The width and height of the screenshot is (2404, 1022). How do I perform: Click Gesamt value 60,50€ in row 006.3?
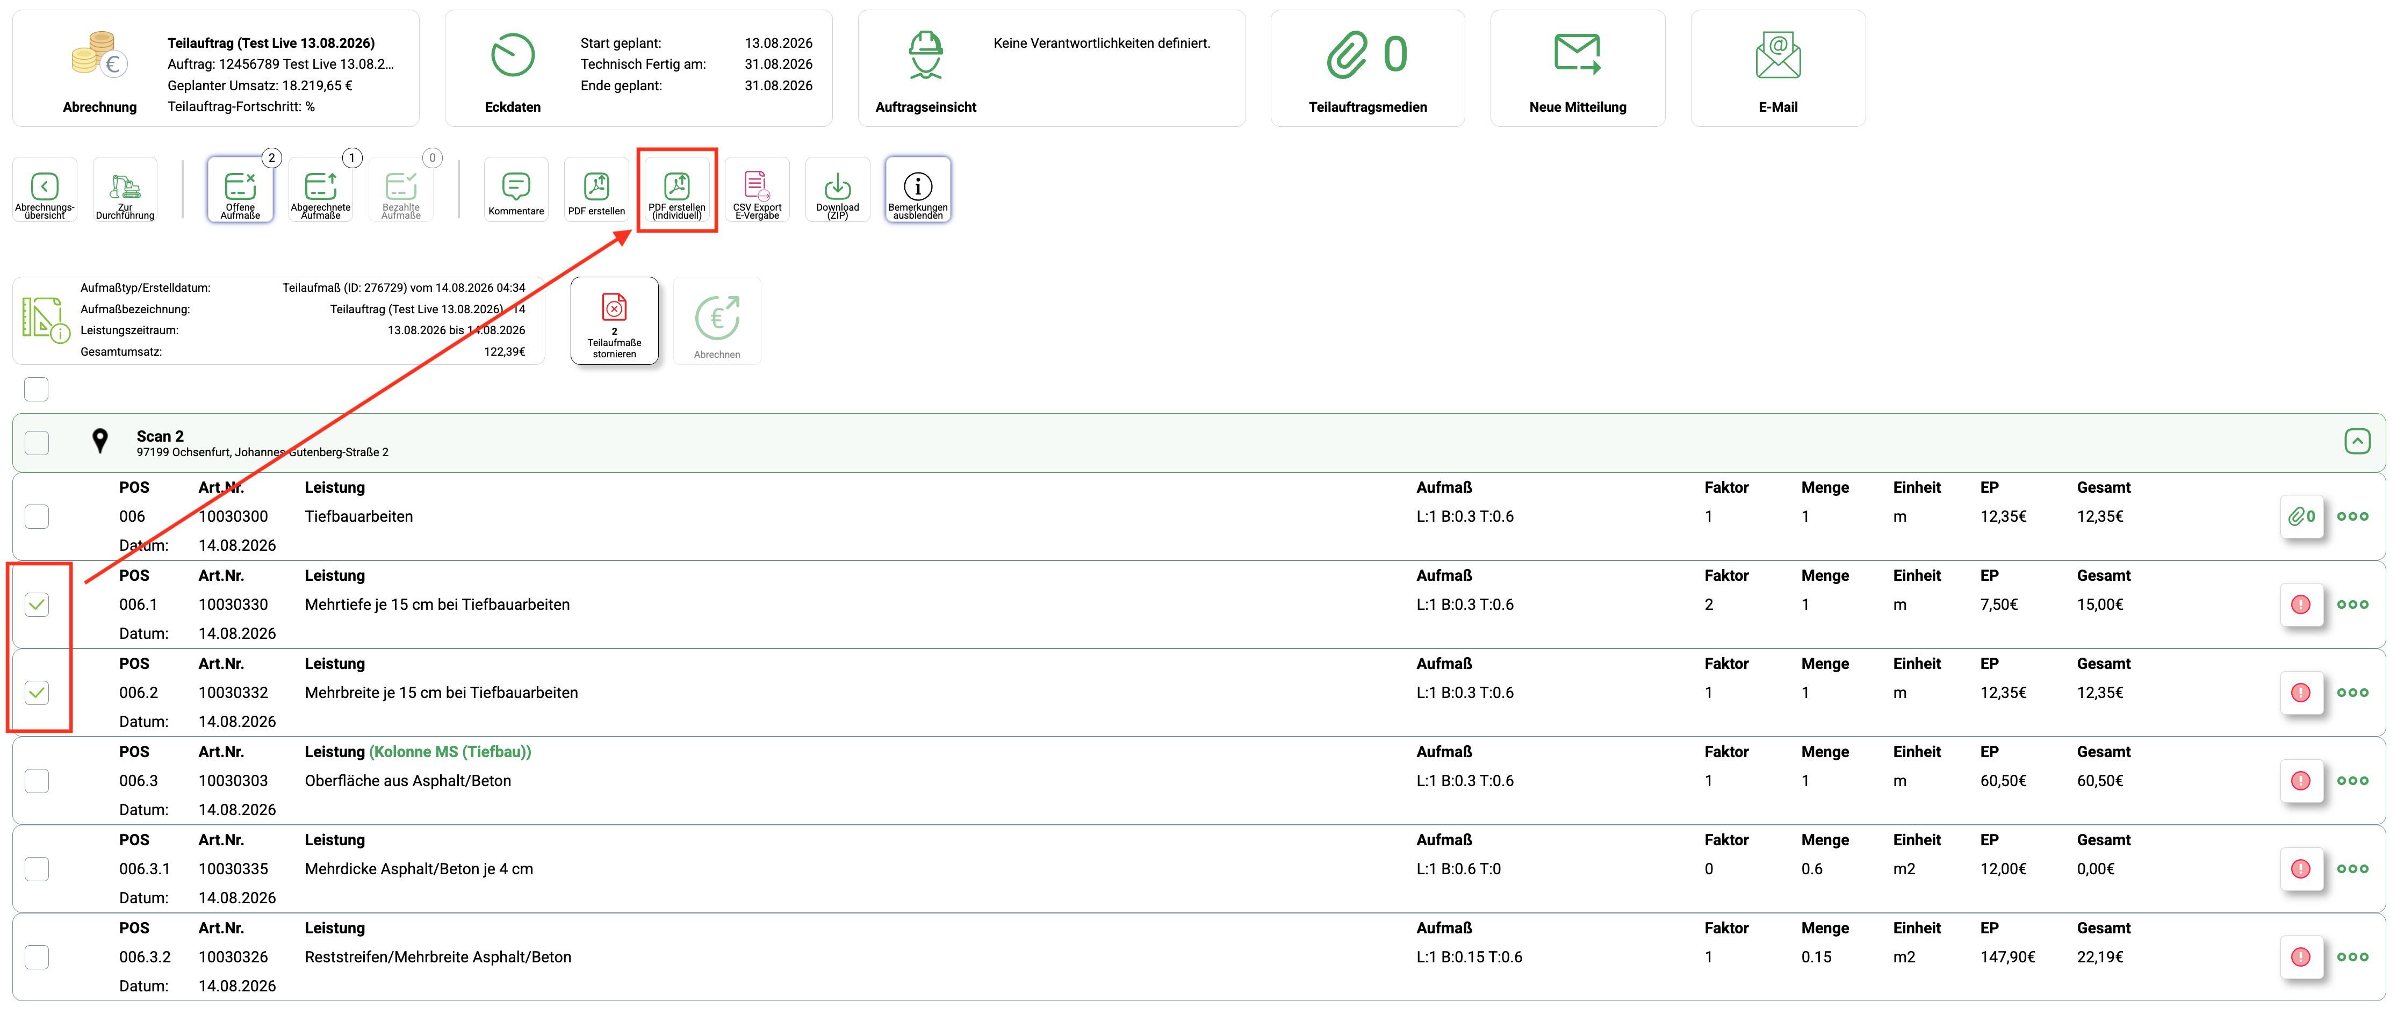coord(2100,781)
